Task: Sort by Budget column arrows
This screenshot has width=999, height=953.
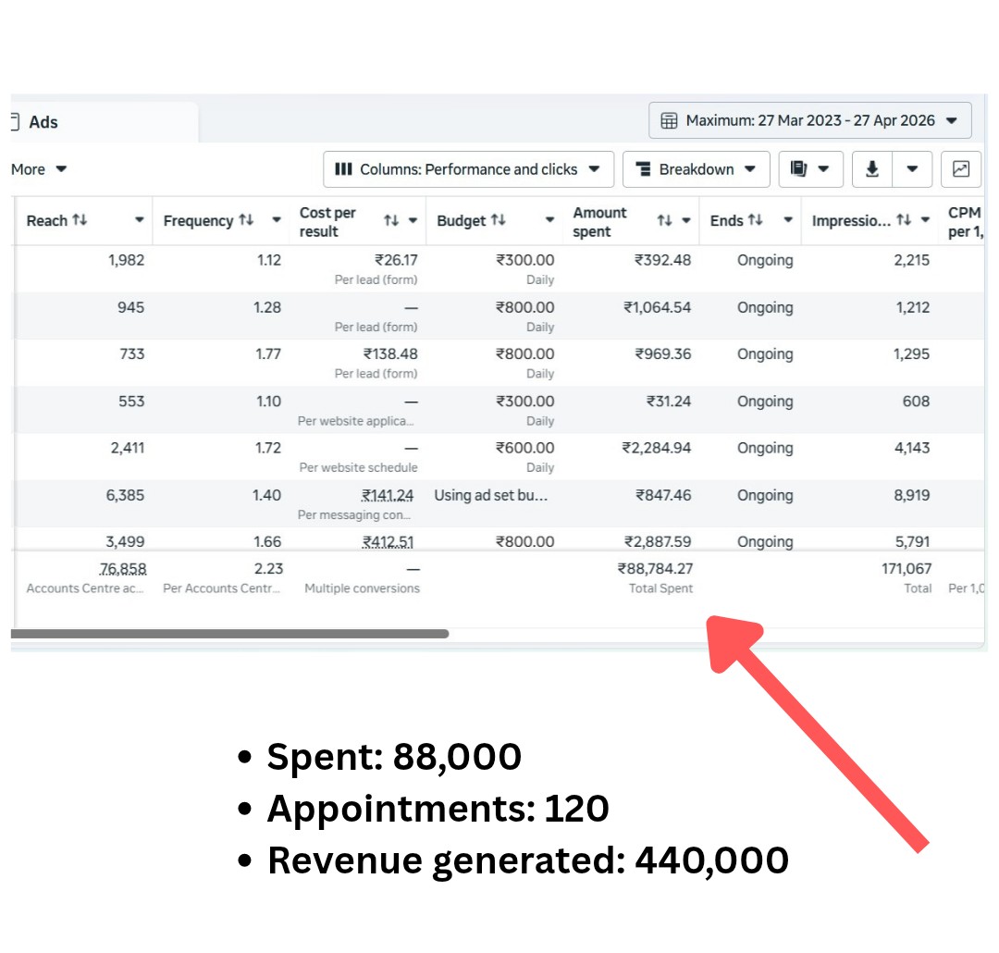Action: point(499,220)
